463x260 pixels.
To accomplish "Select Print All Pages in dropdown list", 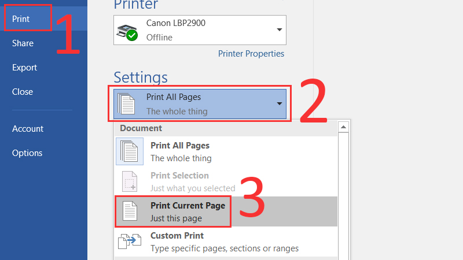I will click(180, 146).
